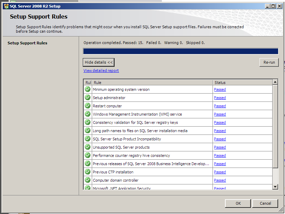Click the Rul column header
The image size is (285, 214).
coord(88,83)
